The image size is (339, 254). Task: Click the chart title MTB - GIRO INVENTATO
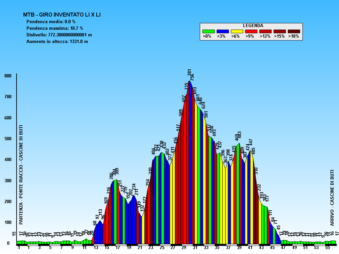click(x=62, y=15)
